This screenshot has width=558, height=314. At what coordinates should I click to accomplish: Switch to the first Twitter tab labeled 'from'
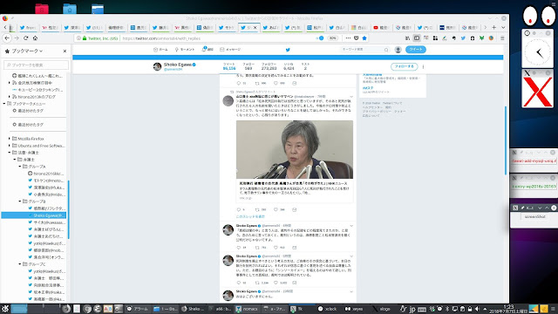pos(28,27)
